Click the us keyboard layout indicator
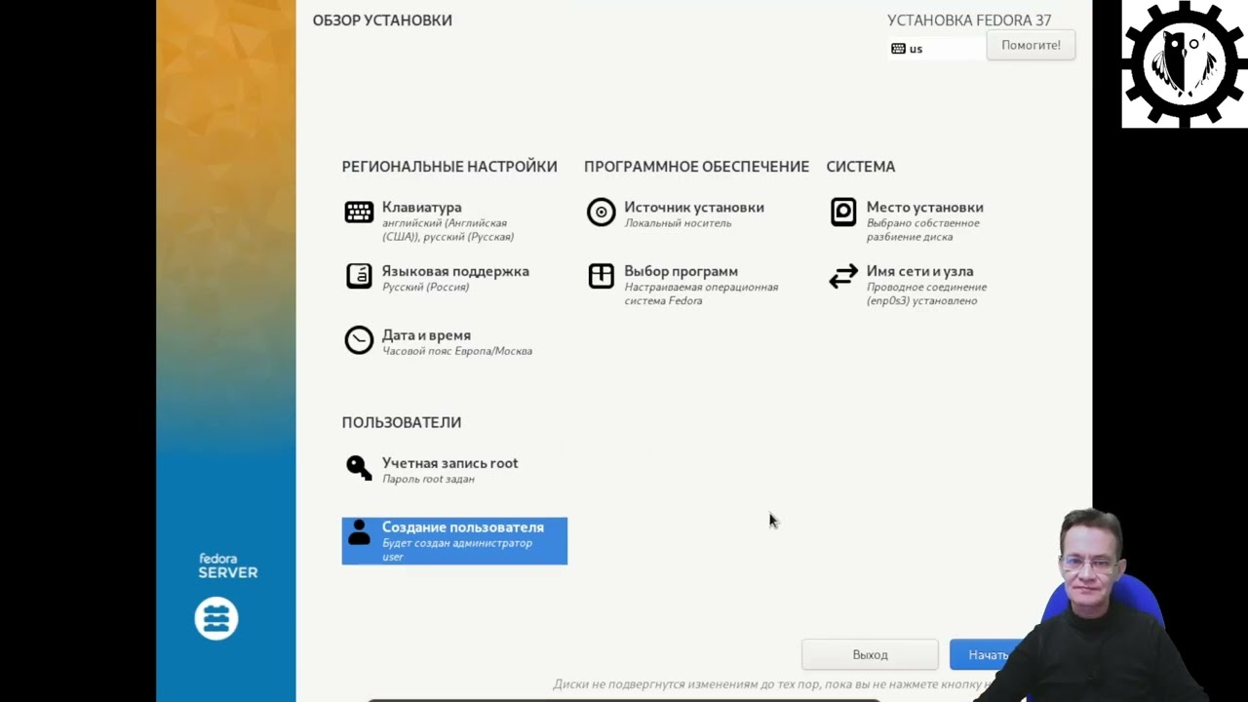 click(x=937, y=49)
